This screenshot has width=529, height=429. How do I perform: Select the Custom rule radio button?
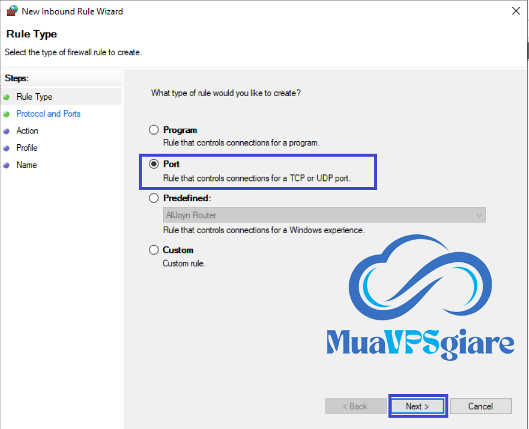pyautogui.click(x=154, y=250)
